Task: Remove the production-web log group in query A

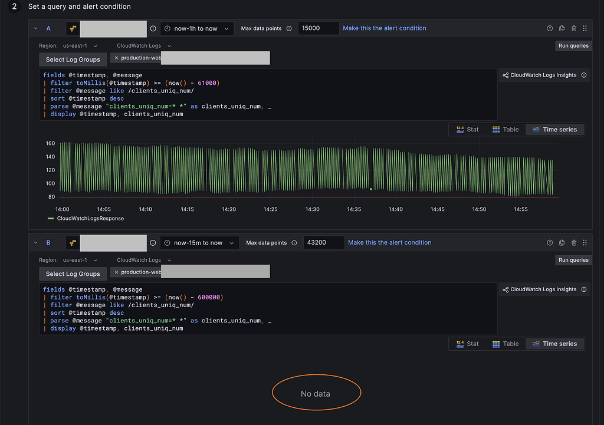Action: pyautogui.click(x=116, y=58)
